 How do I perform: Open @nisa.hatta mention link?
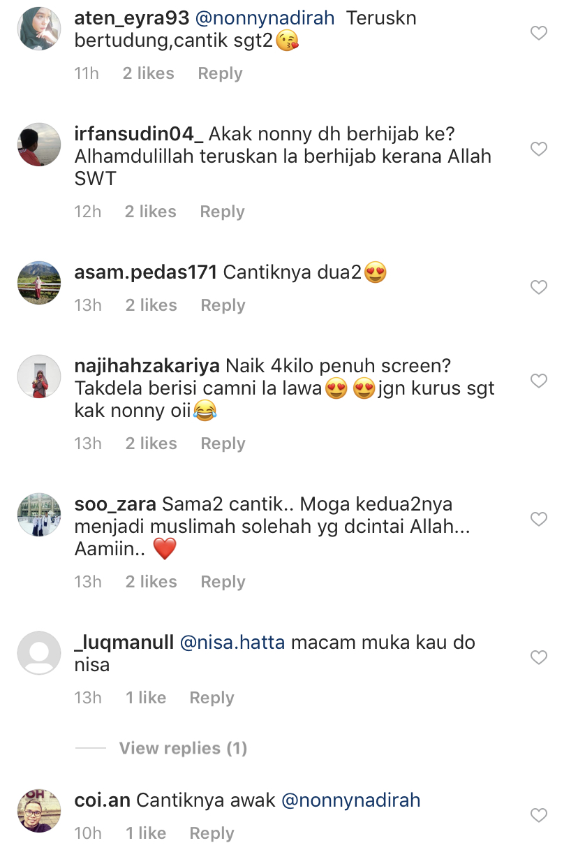point(232,643)
